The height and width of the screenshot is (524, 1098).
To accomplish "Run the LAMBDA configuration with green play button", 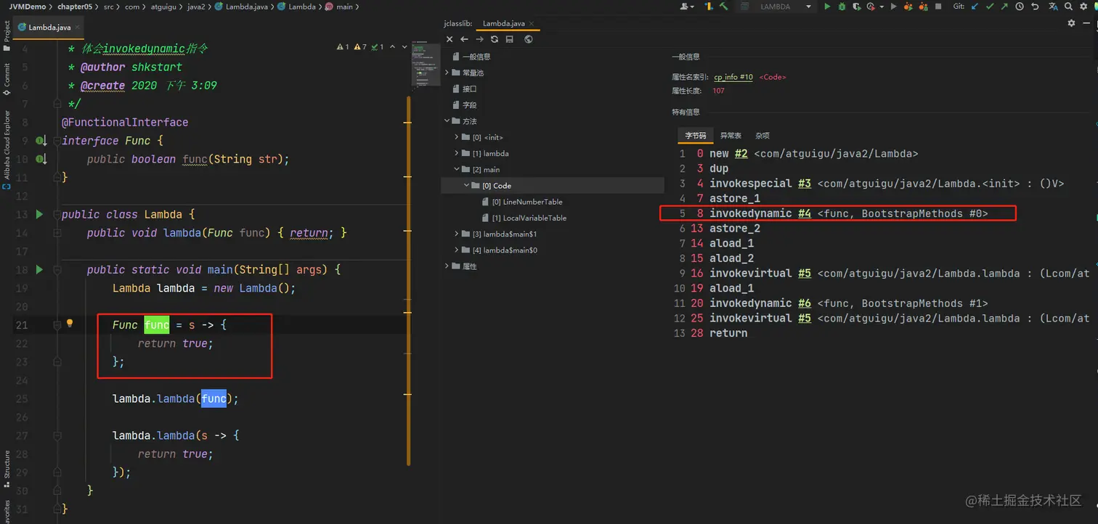I will click(x=827, y=7).
